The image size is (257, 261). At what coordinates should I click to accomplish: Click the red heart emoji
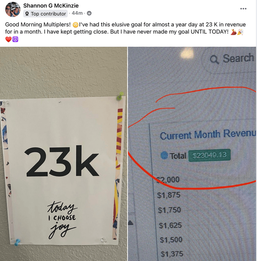point(8,40)
